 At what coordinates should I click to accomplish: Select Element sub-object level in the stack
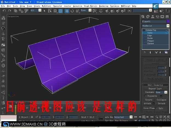point(151,43)
